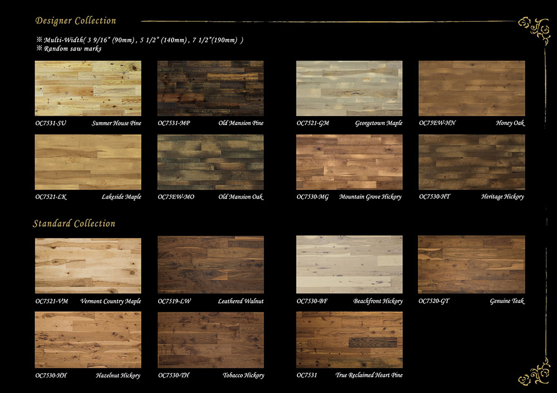Viewport: 557px width, 393px height.
Task: Select the Old Mansion Oak swatch image
Action: coord(211,162)
